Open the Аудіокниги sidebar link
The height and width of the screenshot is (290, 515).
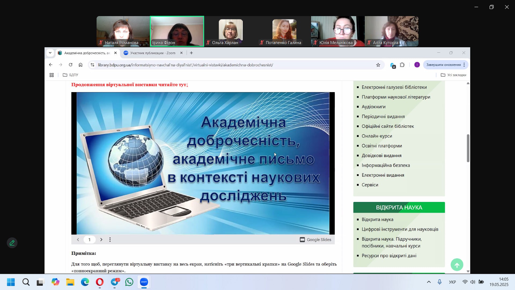point(373,107)
